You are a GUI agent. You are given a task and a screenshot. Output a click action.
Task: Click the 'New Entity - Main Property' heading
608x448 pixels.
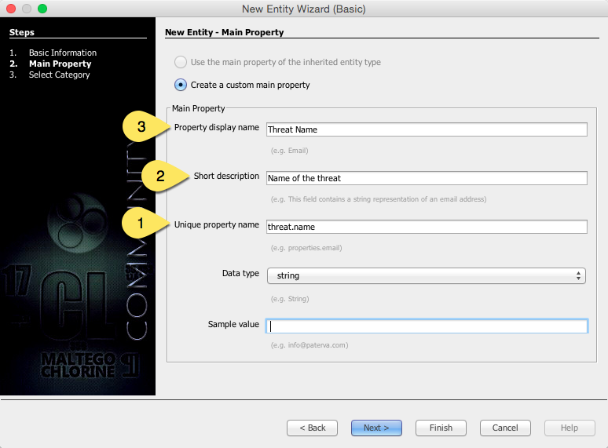pyautogui.click(x=225, y=32)
